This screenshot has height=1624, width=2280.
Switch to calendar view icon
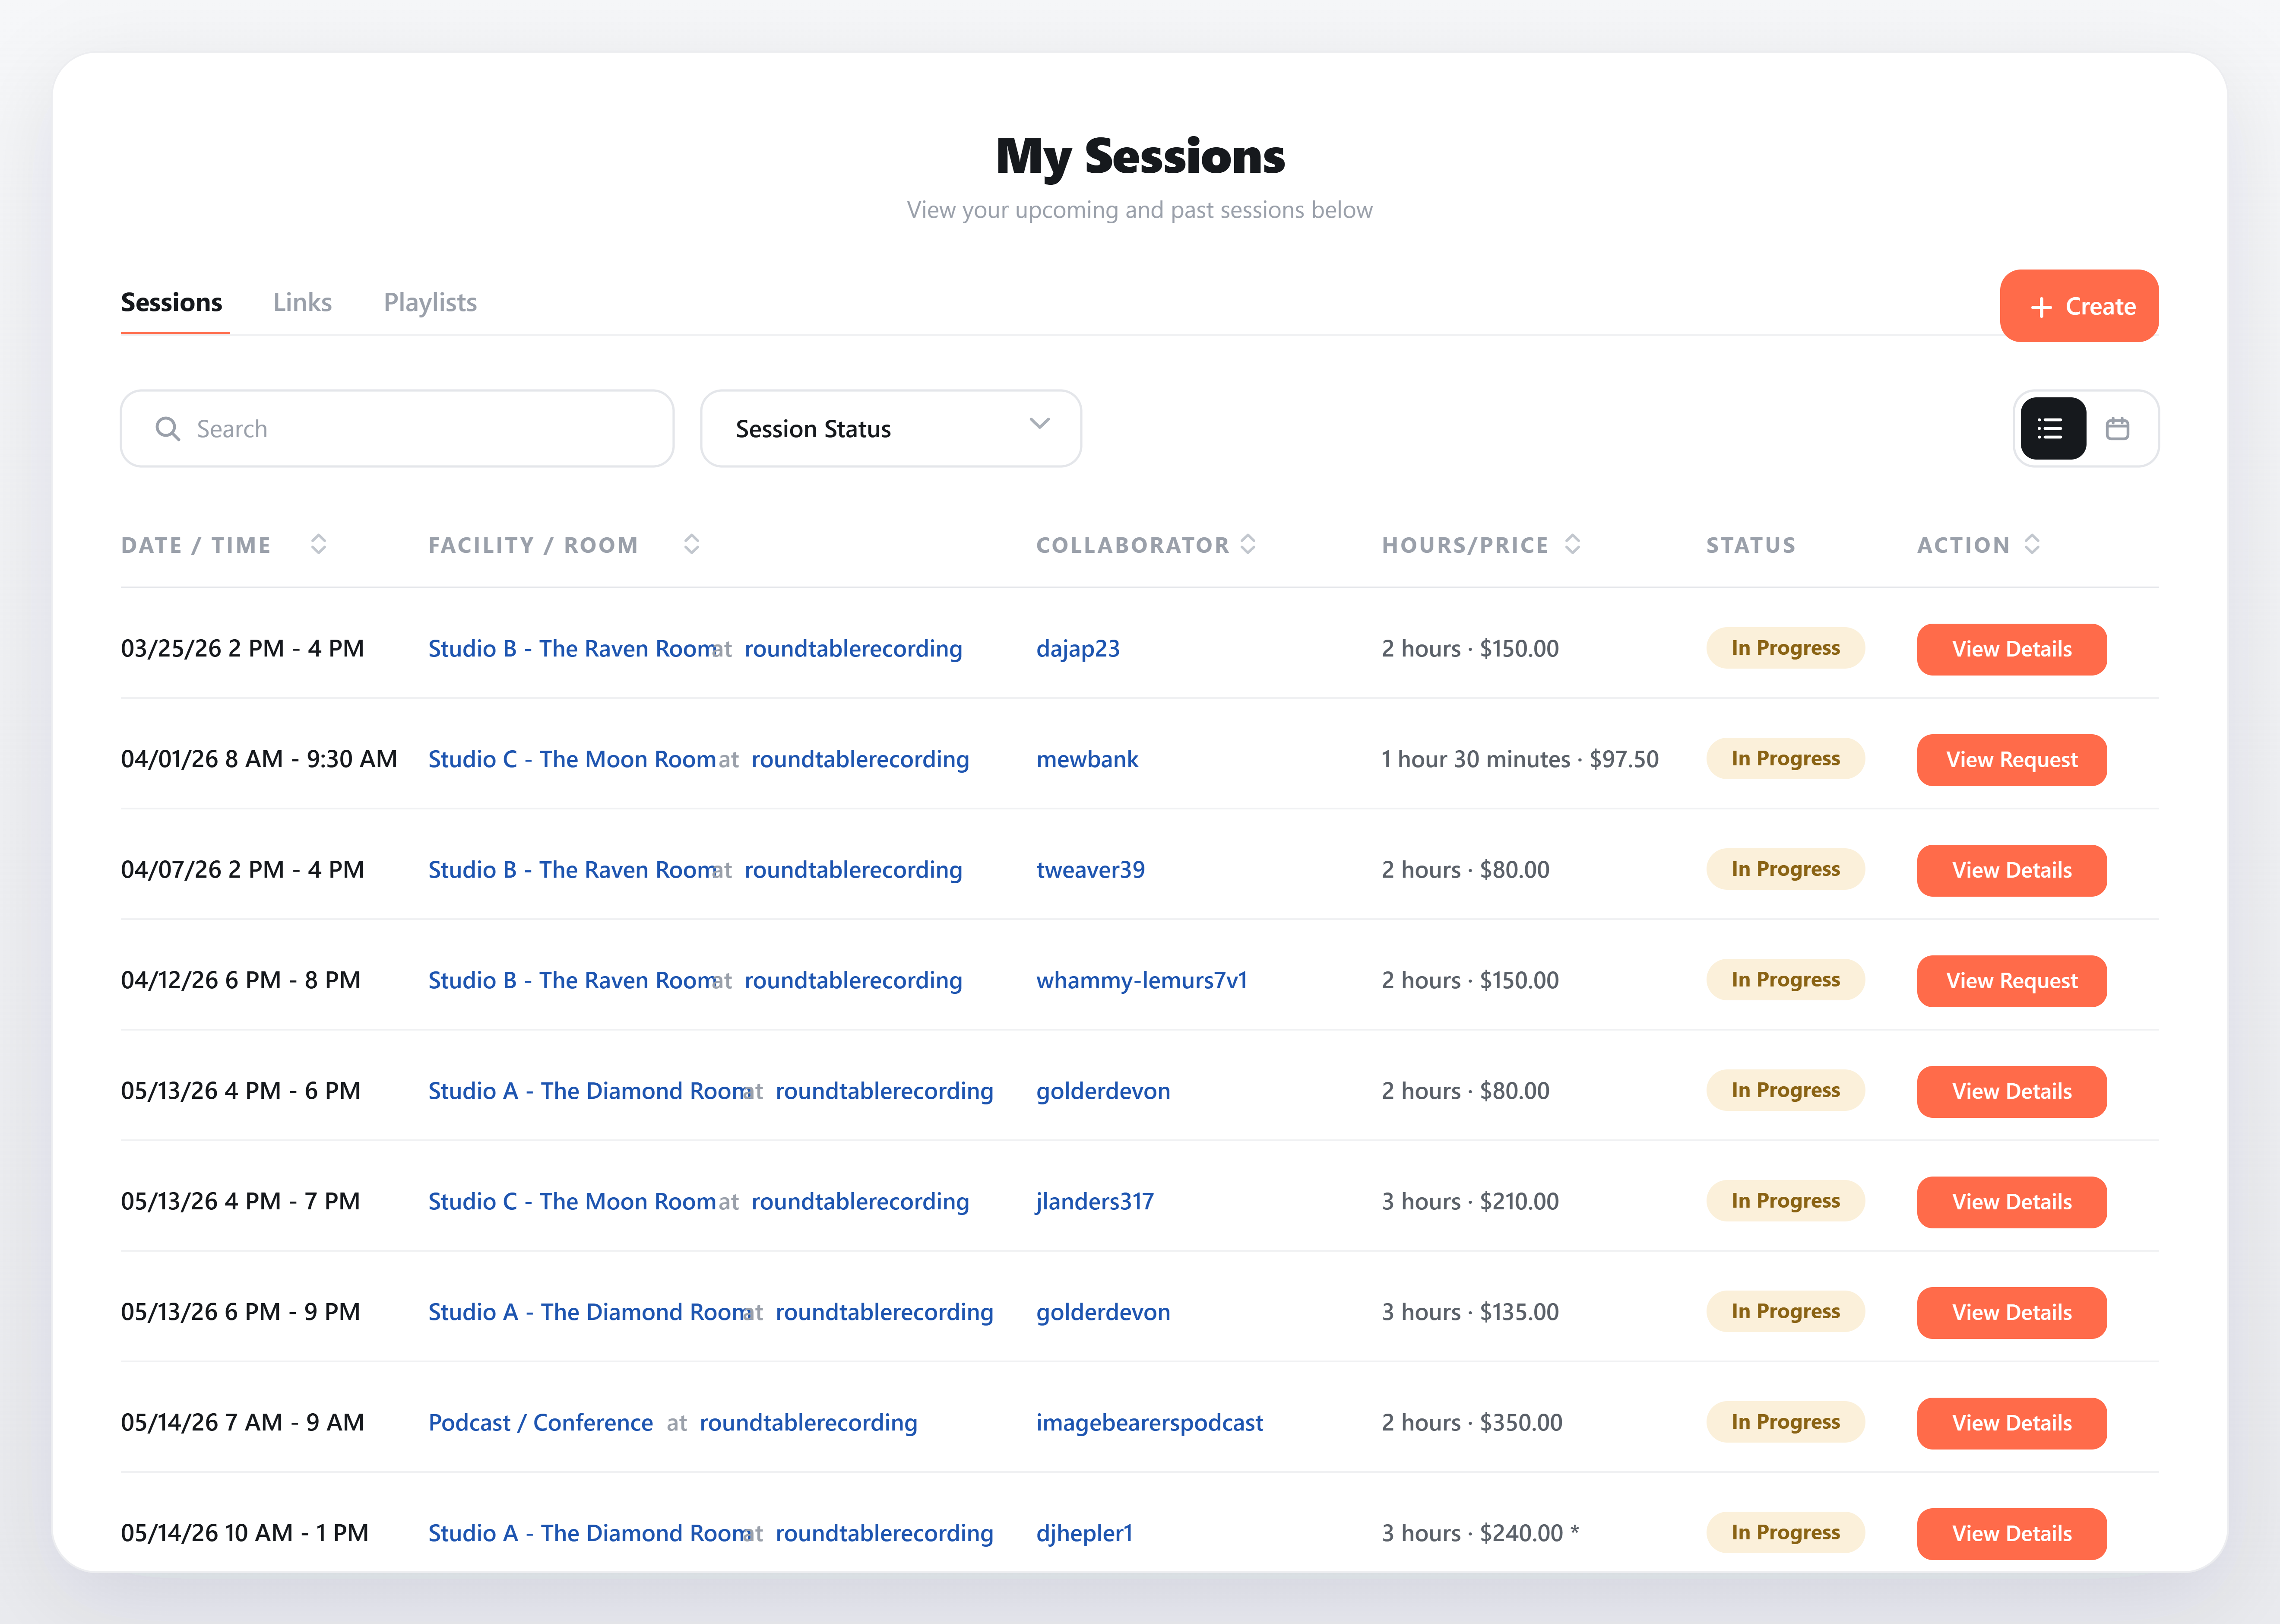pyautogui.click(x=2117, y=428)
